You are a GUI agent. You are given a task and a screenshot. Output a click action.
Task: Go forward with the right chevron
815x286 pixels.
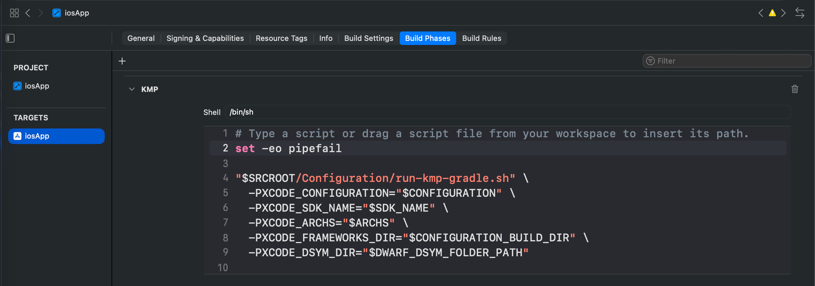(41, 13)
